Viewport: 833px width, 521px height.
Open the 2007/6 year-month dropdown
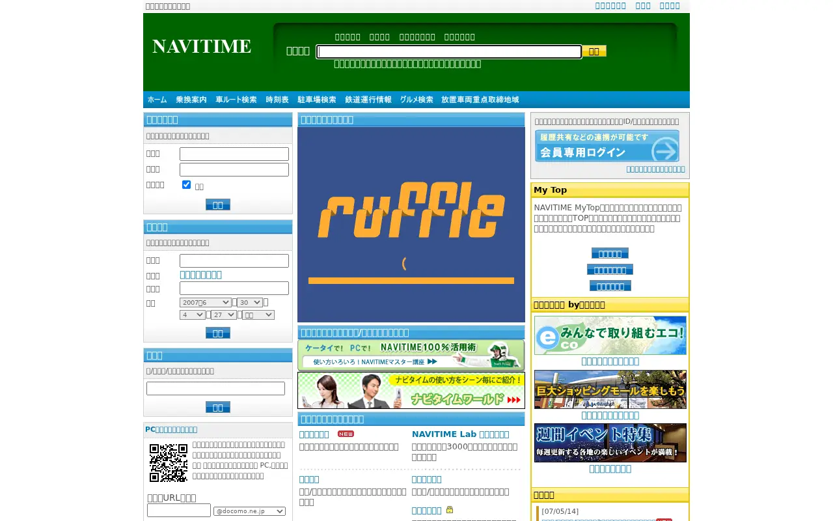(206, 302)
